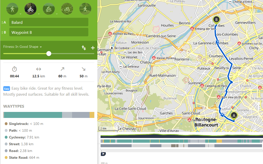Expand the dropdown arrow beside the bike touring icon

[x=39, y=14]
